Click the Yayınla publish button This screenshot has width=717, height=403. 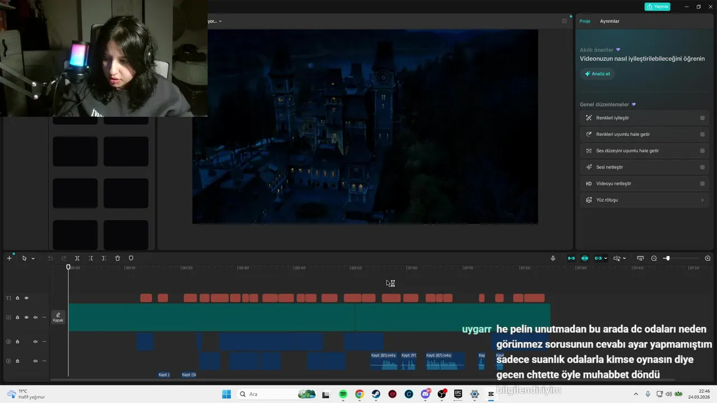(x=657, y=7)
